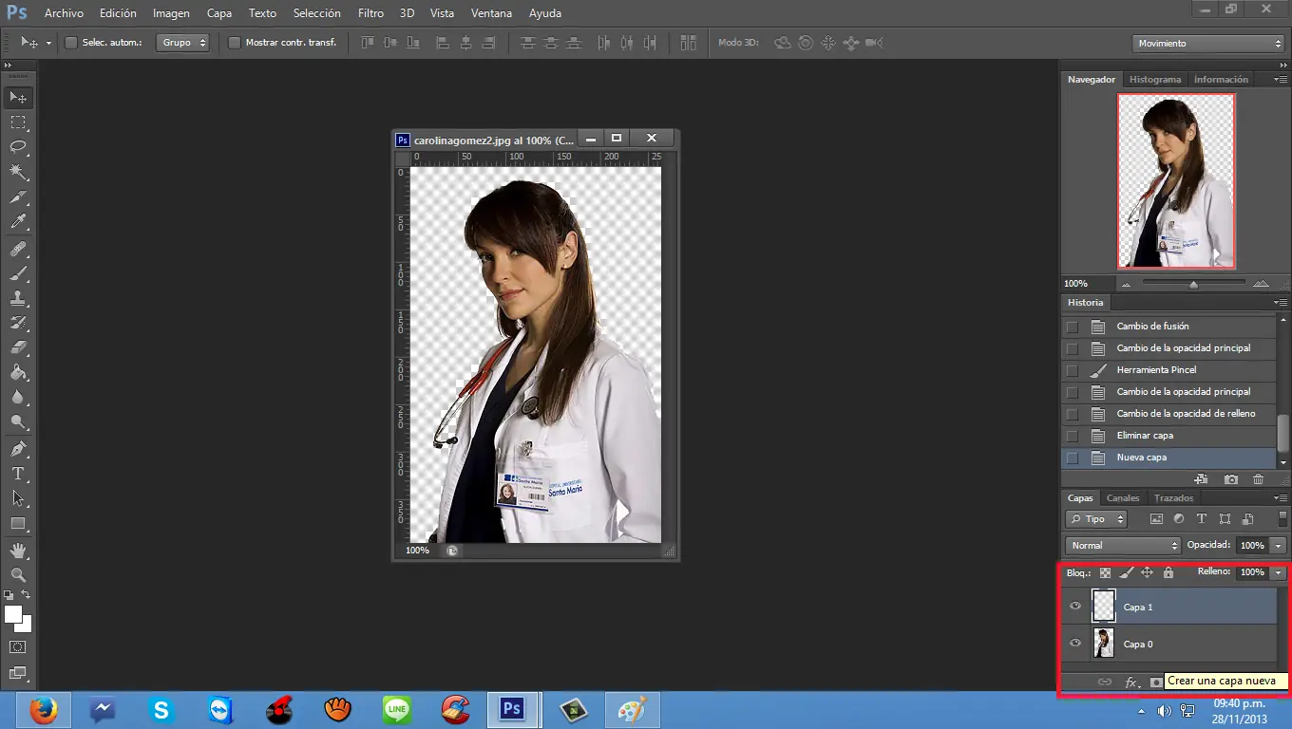Switch to the Canales tab
The height and width of the screenshot is (729, 1292).
tap(1123, 498)
